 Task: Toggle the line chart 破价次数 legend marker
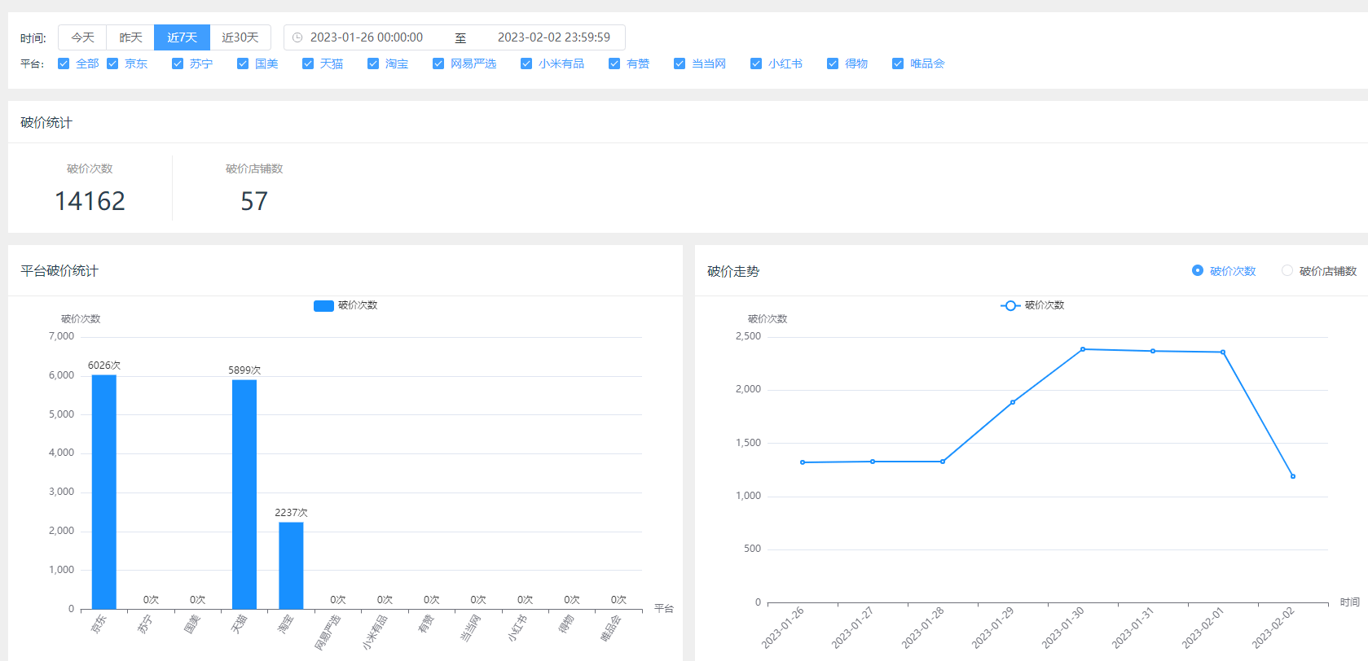pyautogui.click(x=1010, y=305)
